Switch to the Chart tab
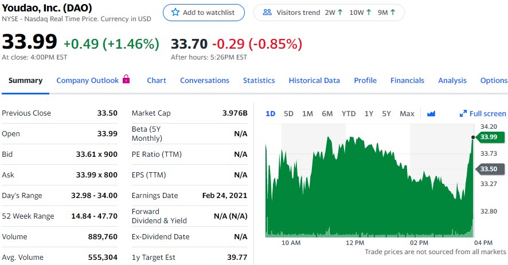This screenshot has height=265, width=508. click(157, 81)
